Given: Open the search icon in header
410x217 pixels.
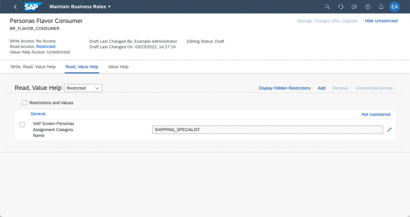Looking at the screenshot, I should 327,7.
